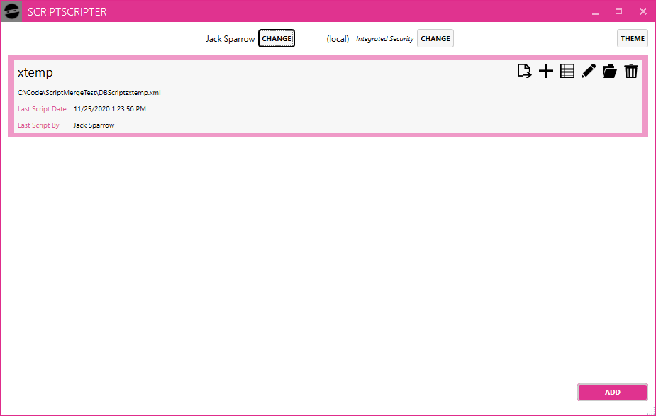Click the window resize grip corner

[x=651, y=412]
